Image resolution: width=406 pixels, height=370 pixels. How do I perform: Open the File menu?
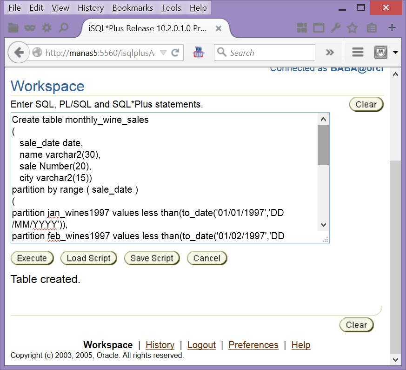[14, 8]
